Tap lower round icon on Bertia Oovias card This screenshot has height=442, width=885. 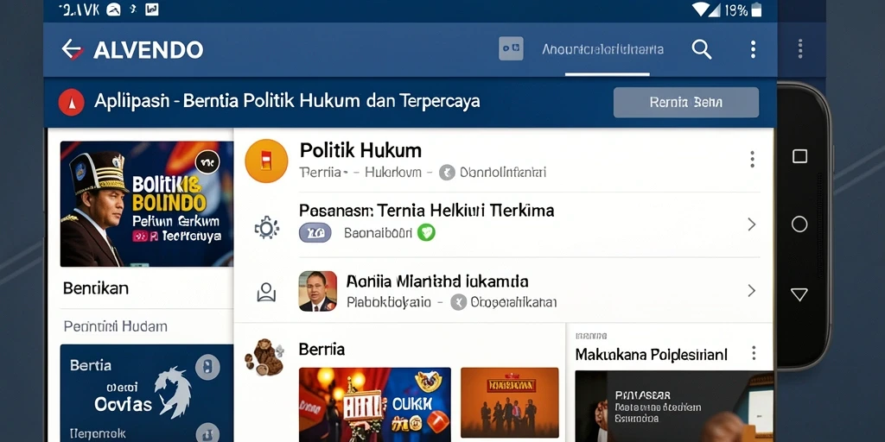coord(207,433)
